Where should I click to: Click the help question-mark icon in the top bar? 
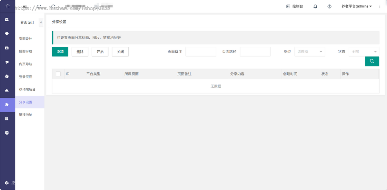[x=329, y=6]
